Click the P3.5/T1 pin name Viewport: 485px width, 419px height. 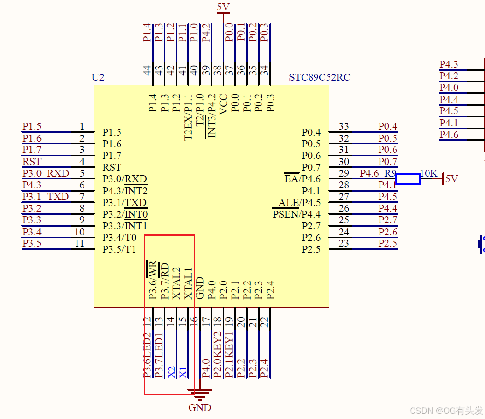[119, 249]
